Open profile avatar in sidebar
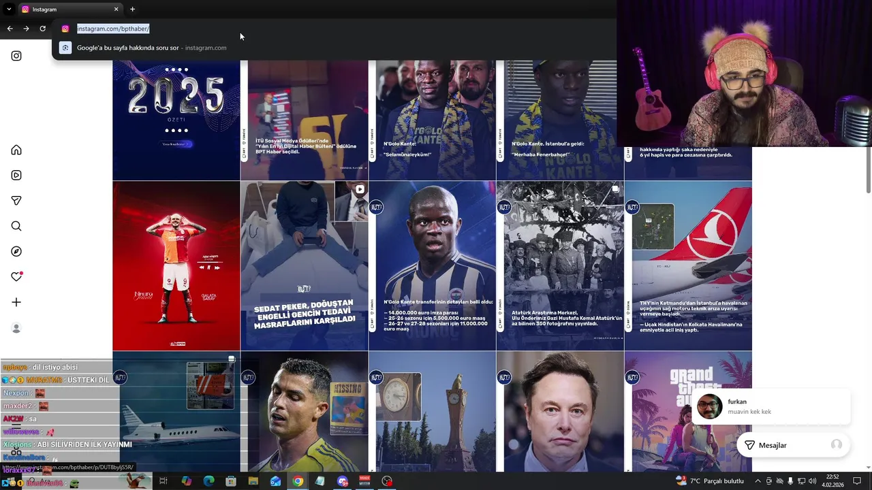Screen dimensions: 872x490 point(16,328)
